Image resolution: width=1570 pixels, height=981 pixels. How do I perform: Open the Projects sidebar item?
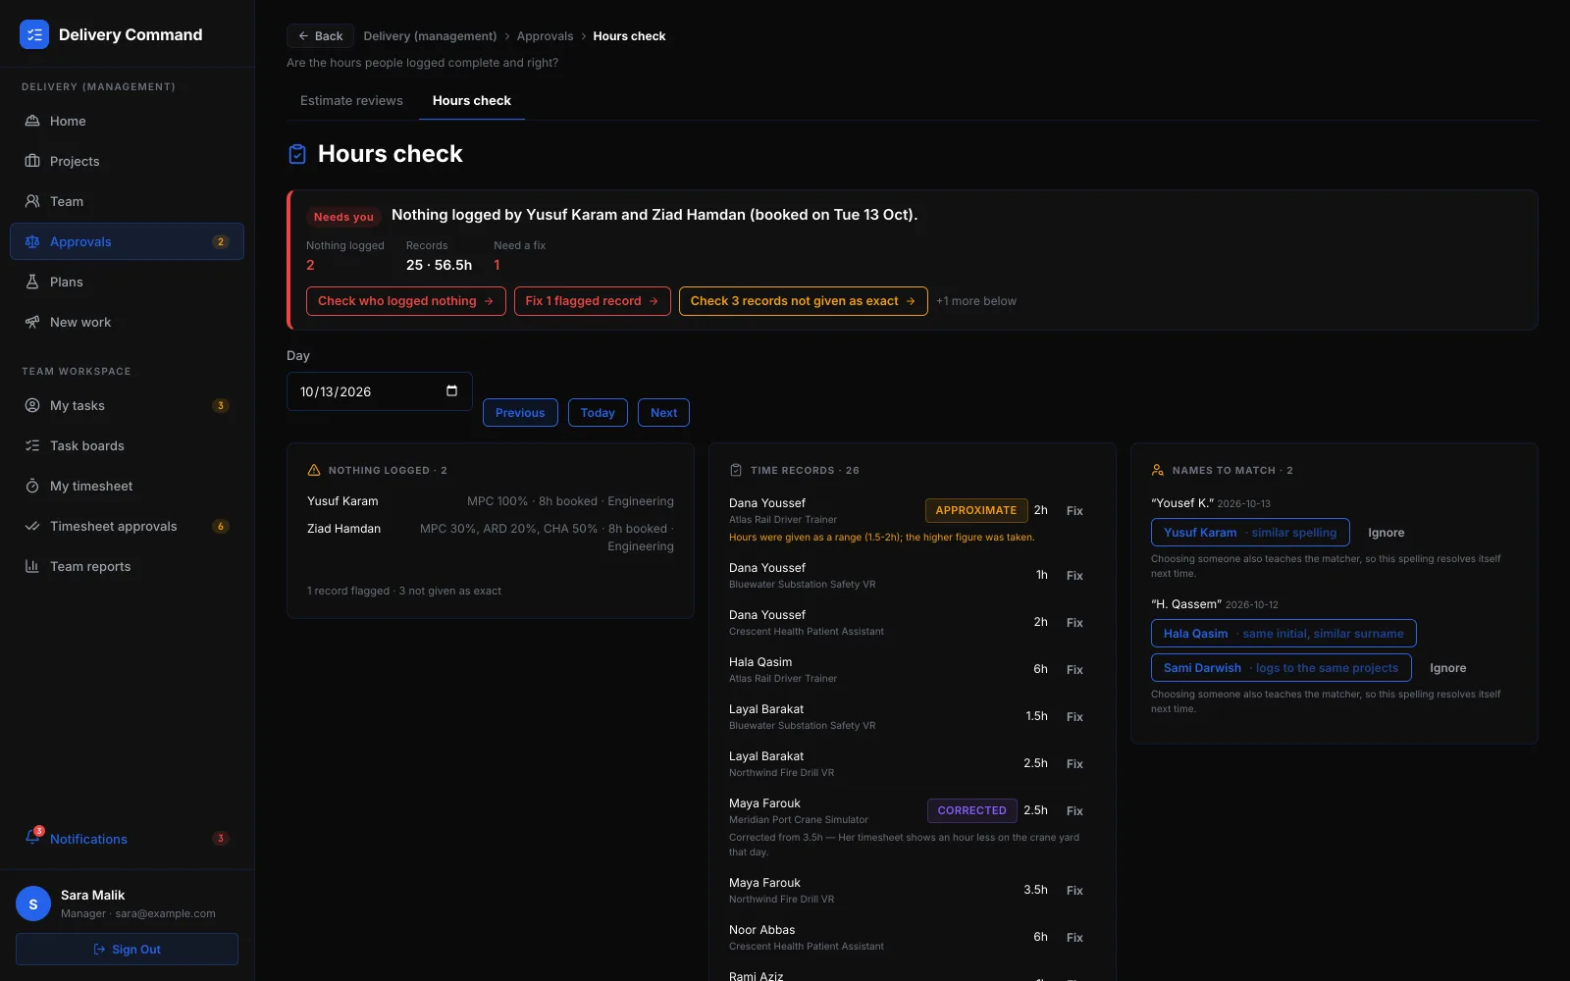[127, 161]
